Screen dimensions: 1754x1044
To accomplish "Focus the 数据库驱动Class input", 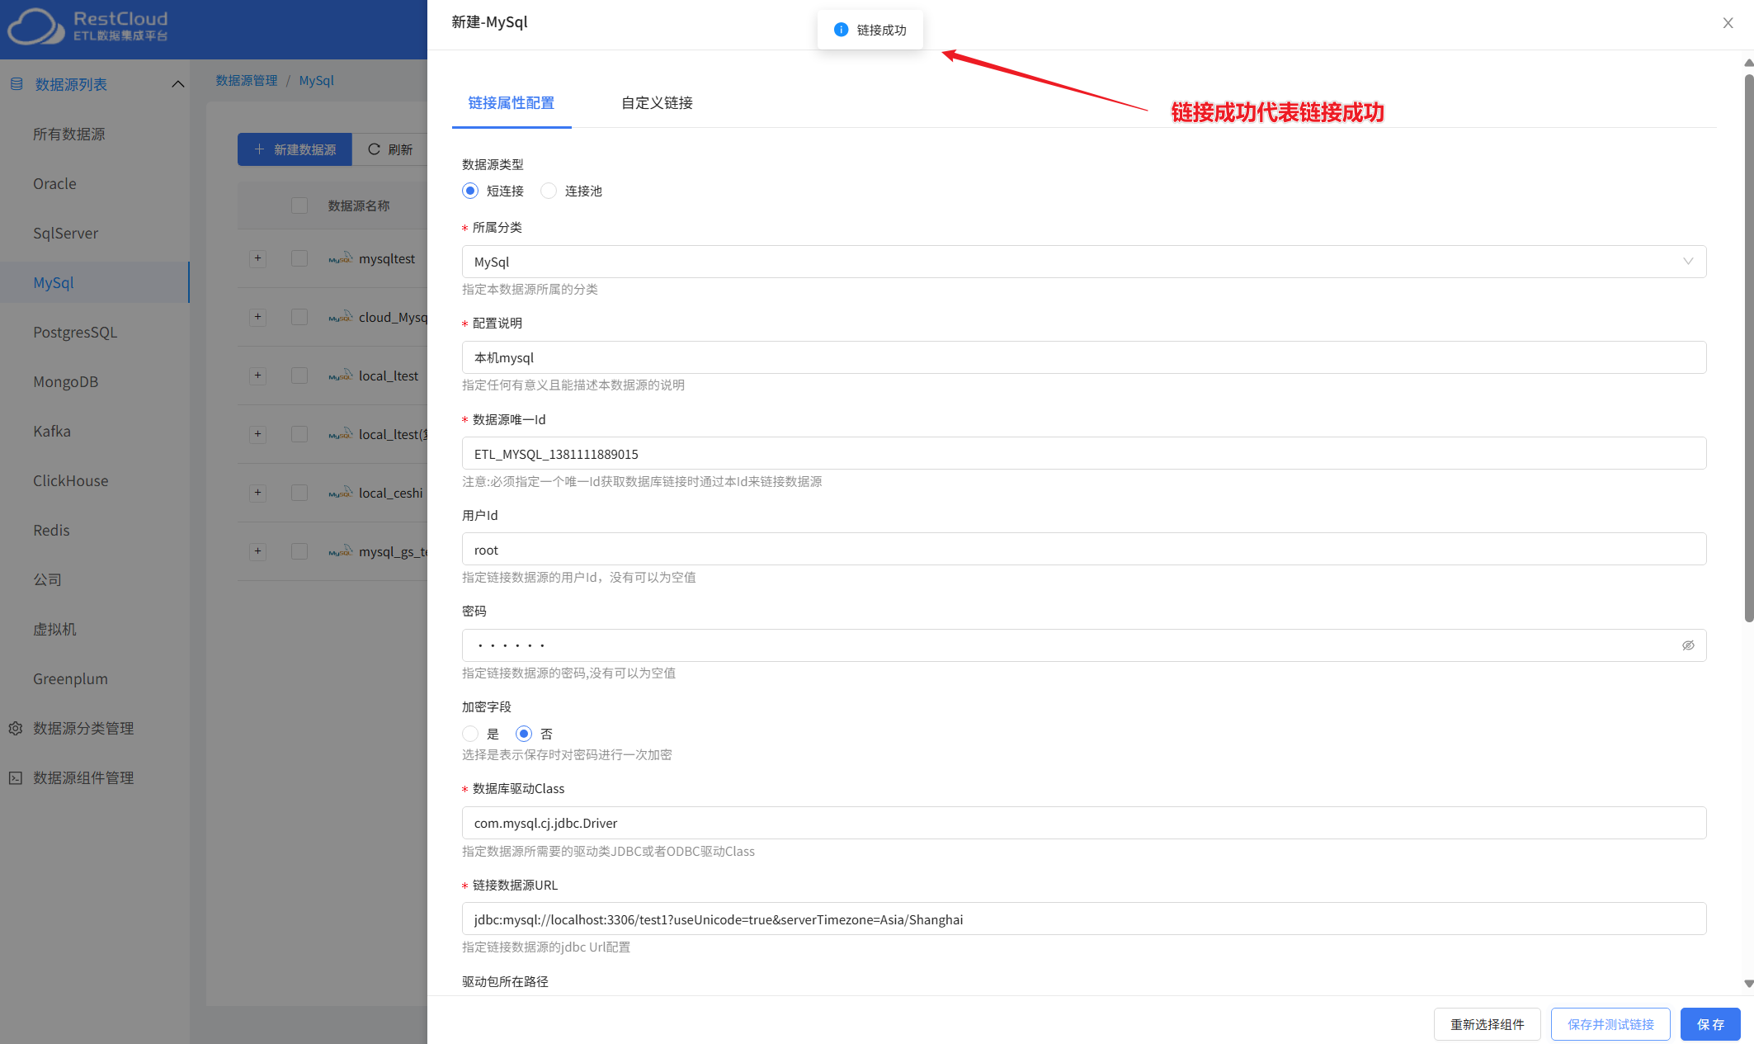I will (x=1084, y=823).
